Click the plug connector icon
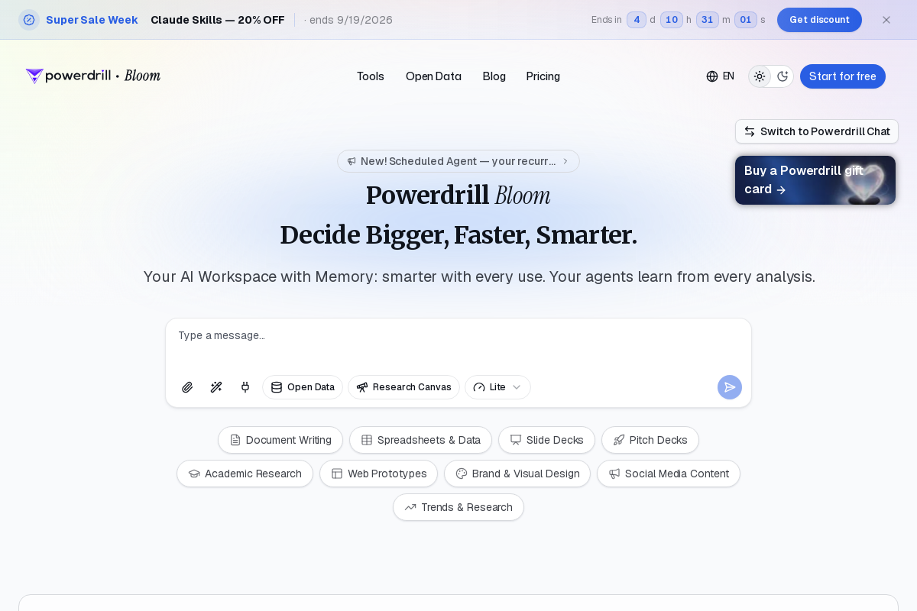Image resolution: width=917 pixels, height=611 pixels. pos(245,387)
